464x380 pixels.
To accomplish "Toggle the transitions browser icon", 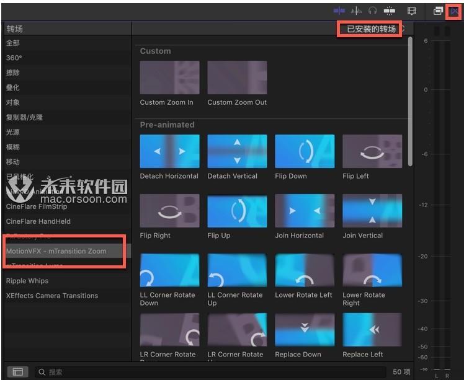I will click(x=454, y=12).
